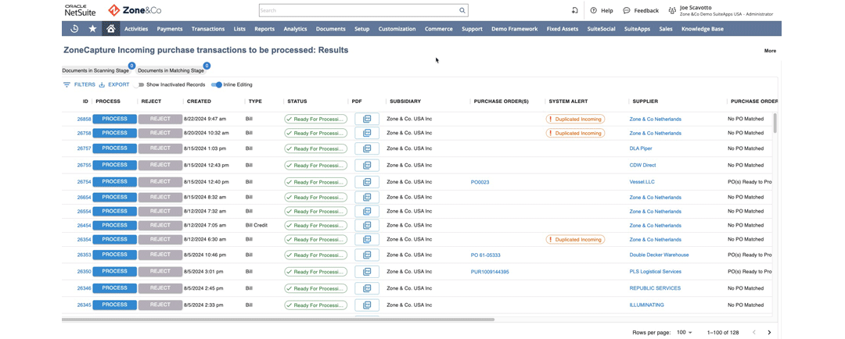845x339 pixels.
Task: Click REJECT for row 26858
Action: [x=160, y=119]
